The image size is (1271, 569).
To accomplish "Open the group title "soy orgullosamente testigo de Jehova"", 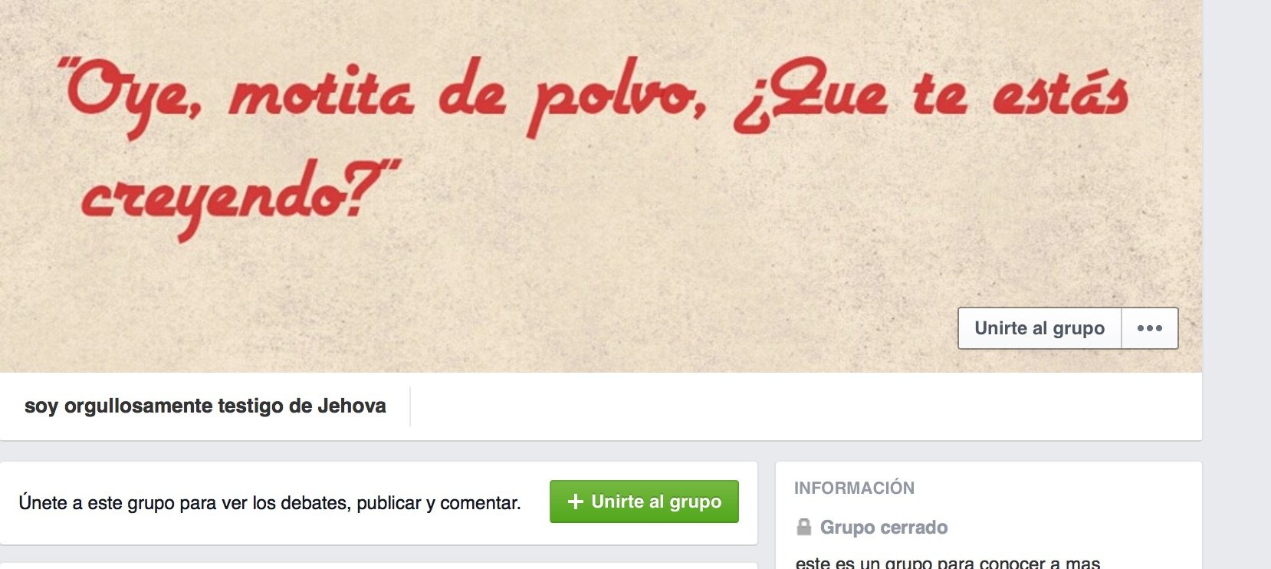I will (x=205, y=406).
